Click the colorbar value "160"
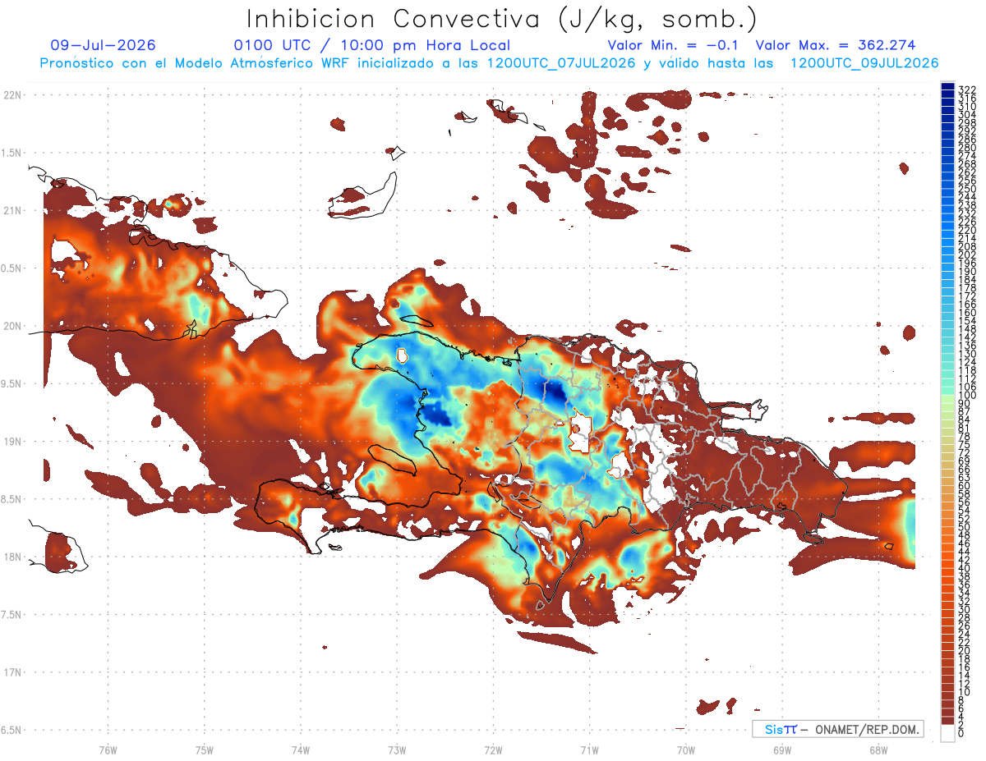The width and height of the screenshot is (986, 761). [x=967, y=312]
